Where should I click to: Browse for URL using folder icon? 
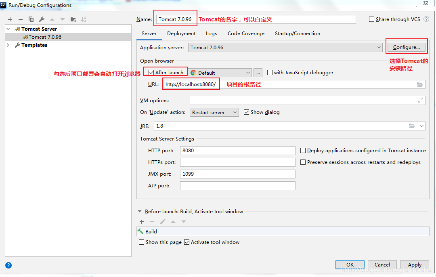click(x=420, y=84)
